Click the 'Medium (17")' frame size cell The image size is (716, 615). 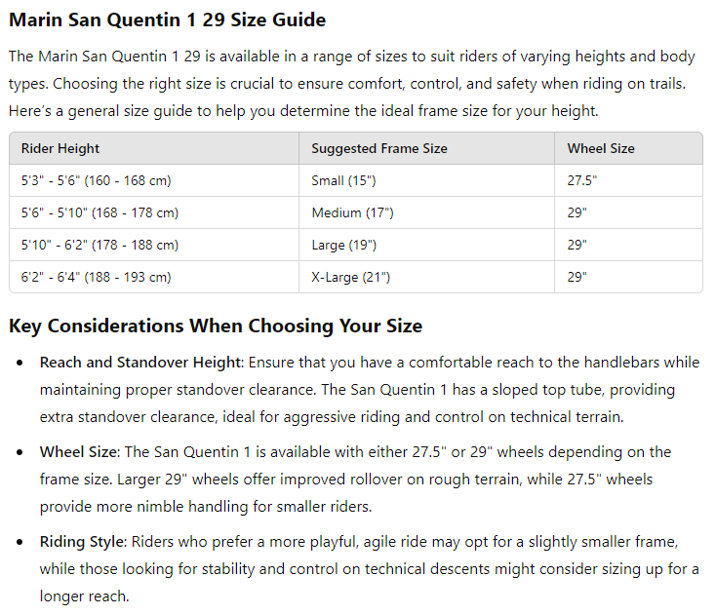[349, 213]
